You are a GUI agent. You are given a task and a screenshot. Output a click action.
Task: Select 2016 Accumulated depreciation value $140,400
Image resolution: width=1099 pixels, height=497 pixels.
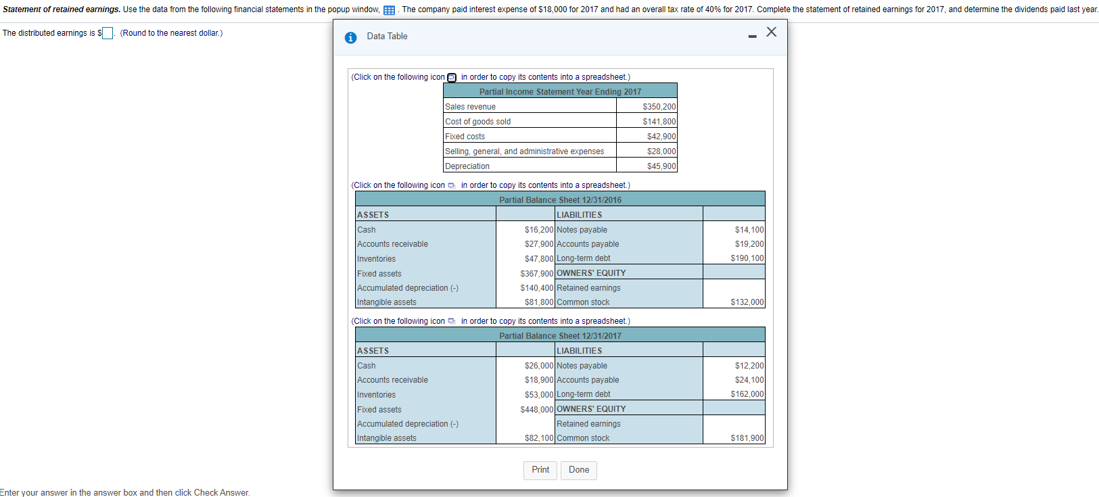coord(537,288)
